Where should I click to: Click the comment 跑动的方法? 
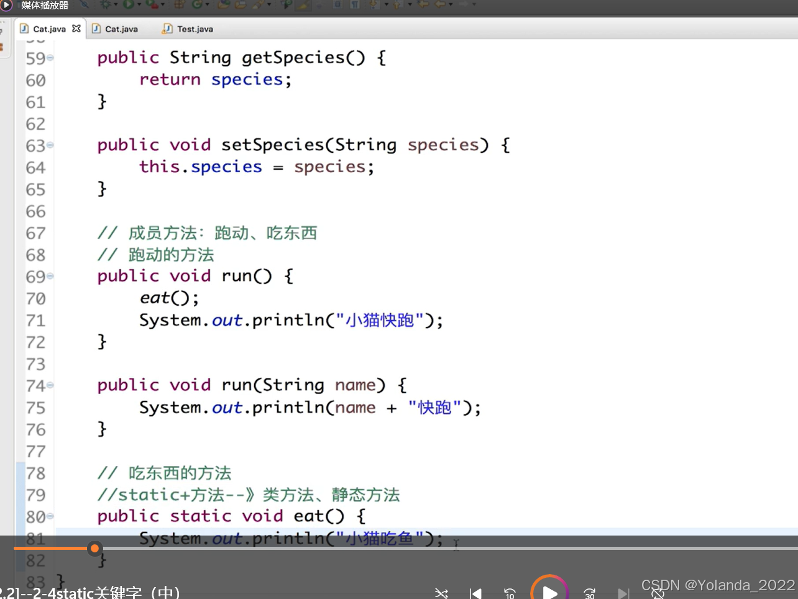155,255
